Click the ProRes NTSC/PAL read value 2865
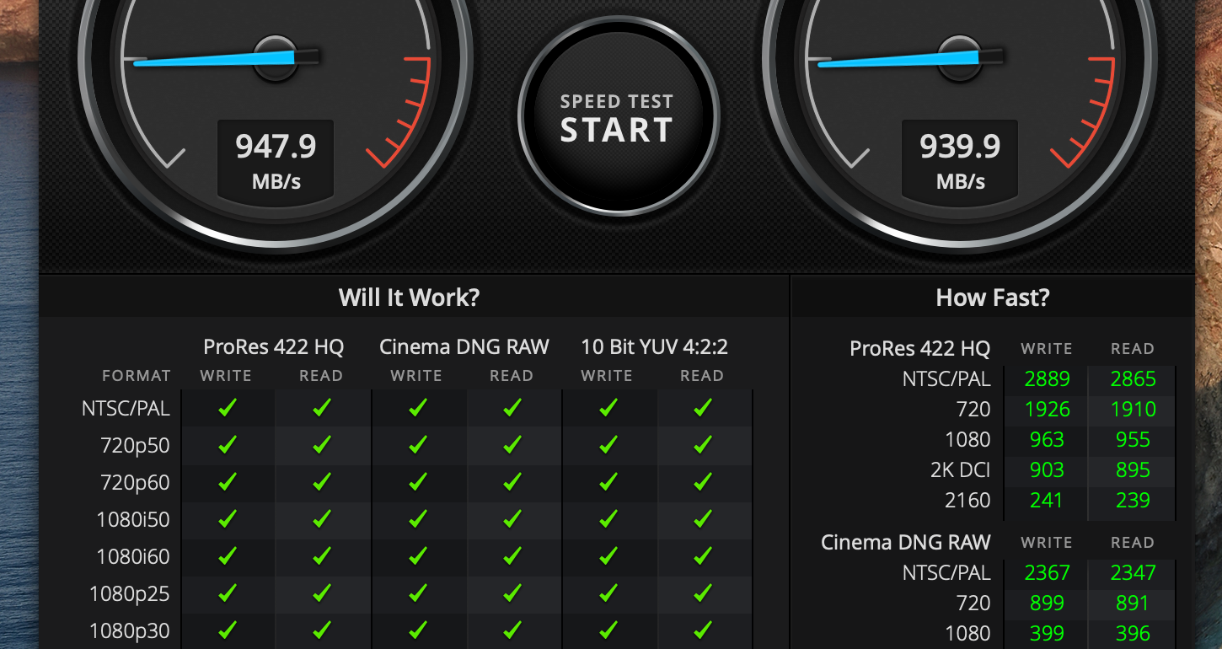 point(1133,379)
